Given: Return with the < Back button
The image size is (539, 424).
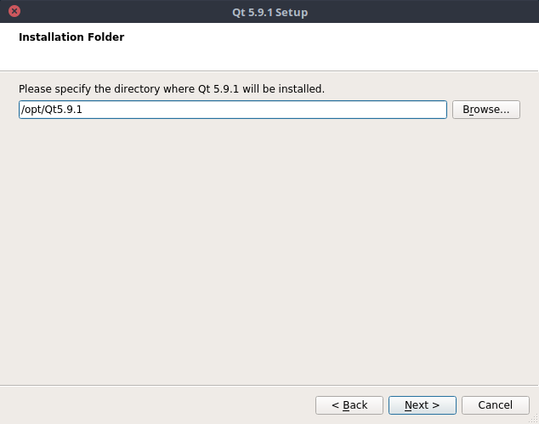Looking at the screenshot, I should (349, 404).
